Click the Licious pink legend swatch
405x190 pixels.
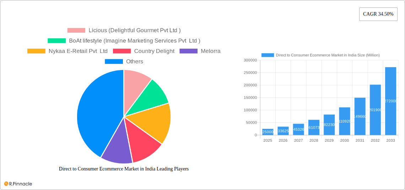(76, 31)
